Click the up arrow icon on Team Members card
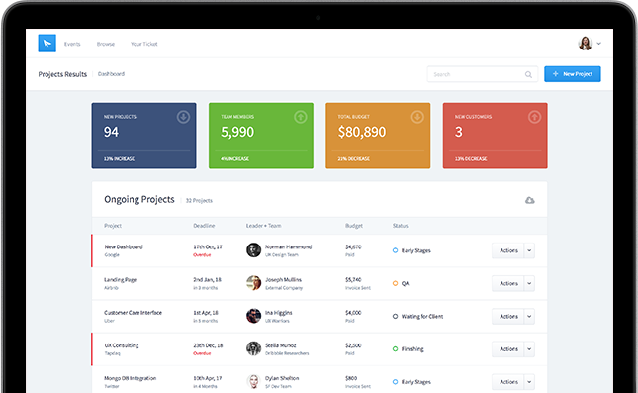 coord(301,117)
